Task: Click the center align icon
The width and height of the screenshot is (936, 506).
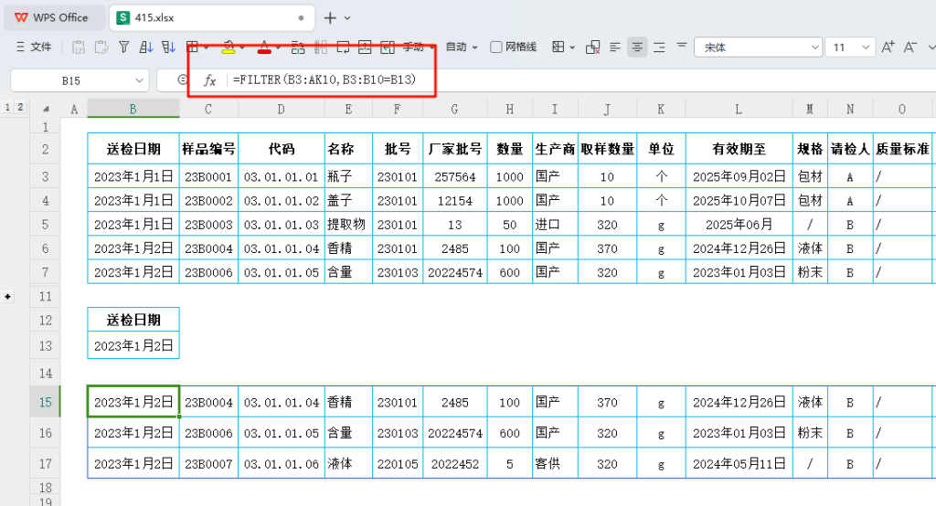Action: click(637, 47)
